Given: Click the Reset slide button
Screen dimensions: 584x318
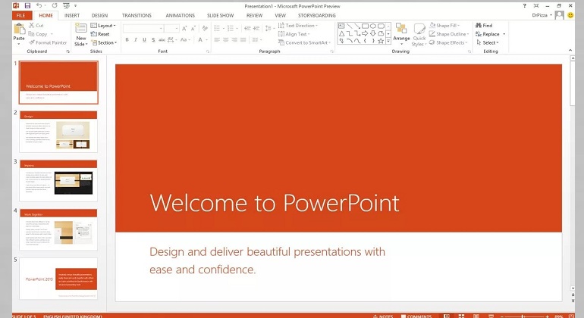Looking at the screenshot, I should click(100, 34).
